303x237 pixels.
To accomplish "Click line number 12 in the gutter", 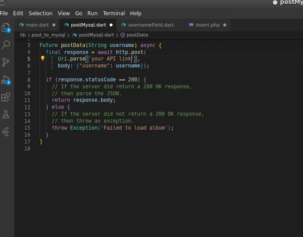I will tap(27, 107).
